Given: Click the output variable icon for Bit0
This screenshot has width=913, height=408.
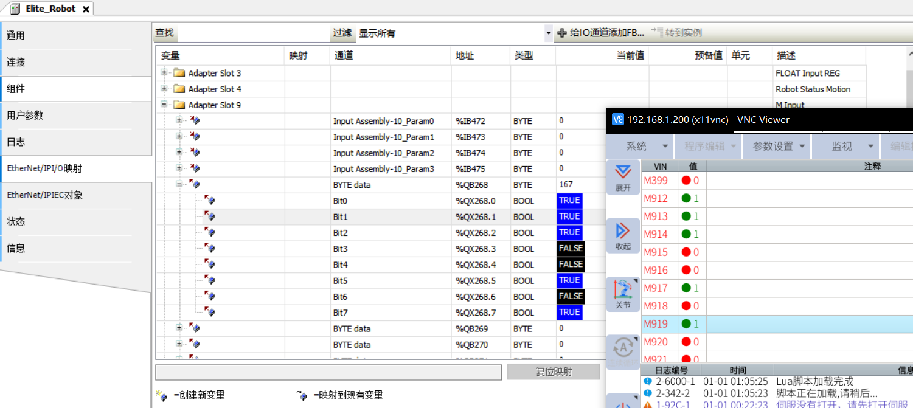Looking at the screenshot, I should tap(210, 201).
